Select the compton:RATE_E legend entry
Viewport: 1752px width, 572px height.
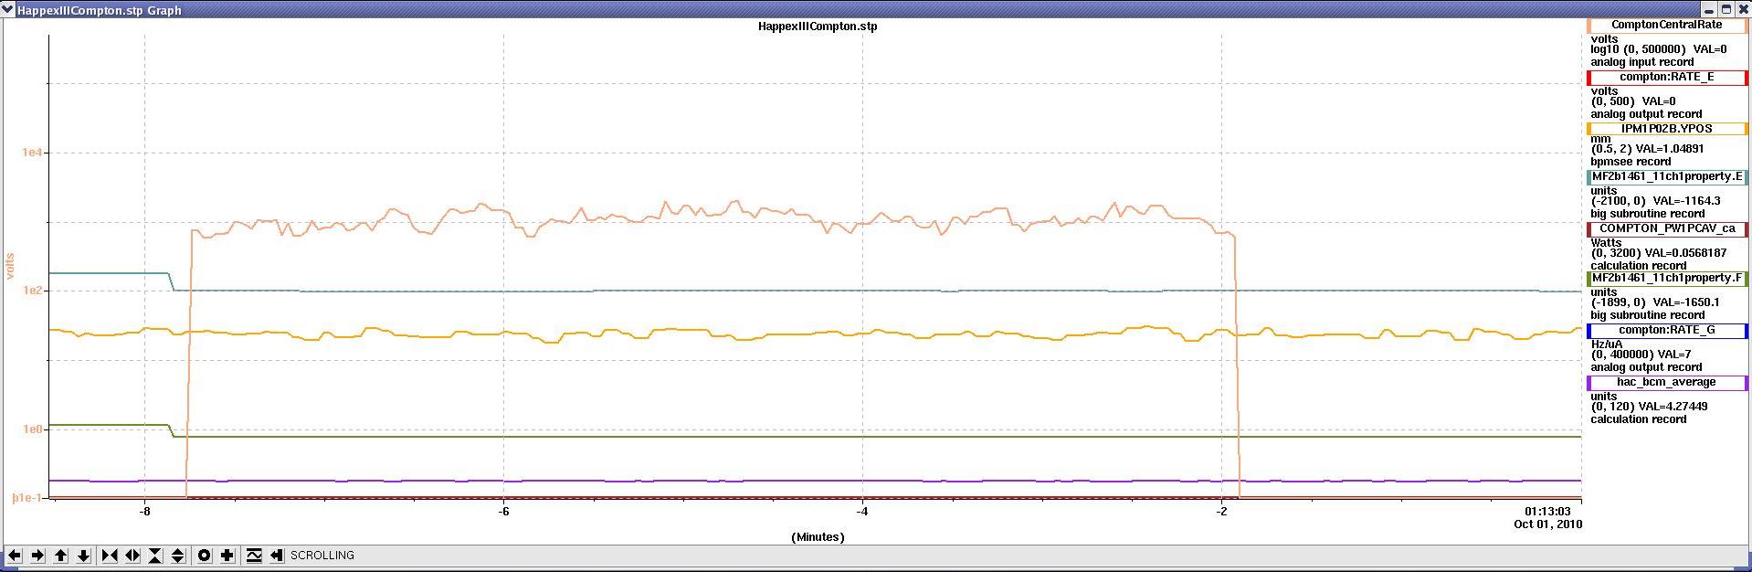coord(1667,78)
